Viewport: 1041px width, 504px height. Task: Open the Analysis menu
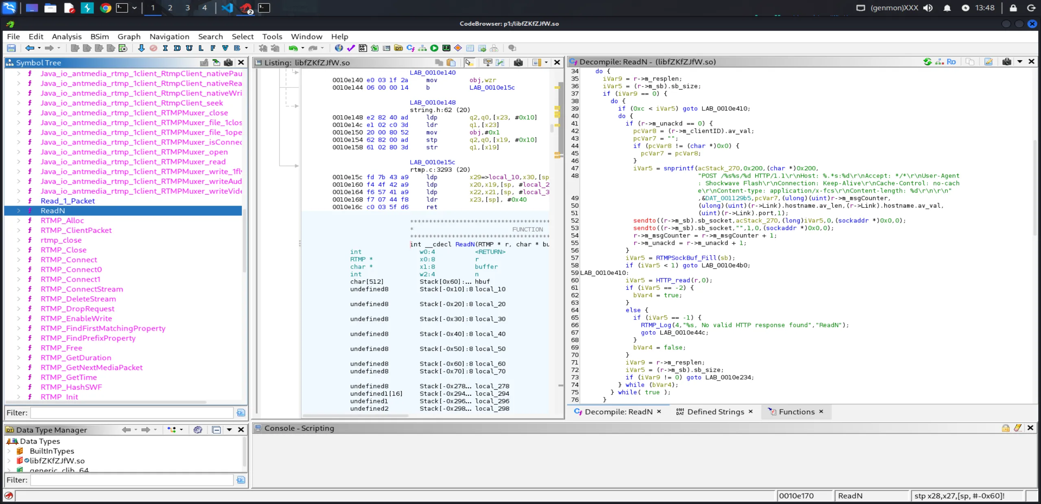(67, 37)
